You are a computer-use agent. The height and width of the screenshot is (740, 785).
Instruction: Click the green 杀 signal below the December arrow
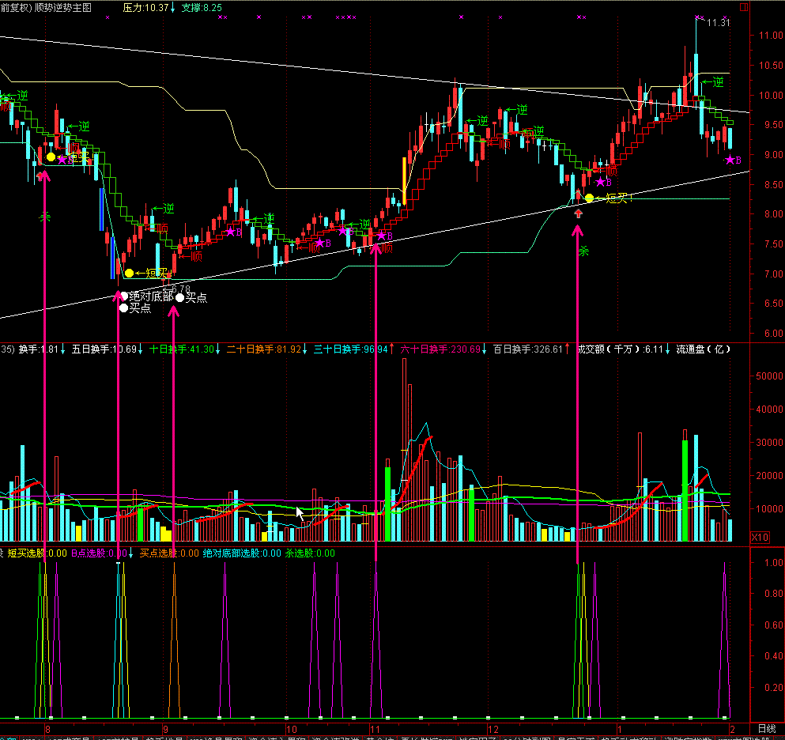(584, 251)
